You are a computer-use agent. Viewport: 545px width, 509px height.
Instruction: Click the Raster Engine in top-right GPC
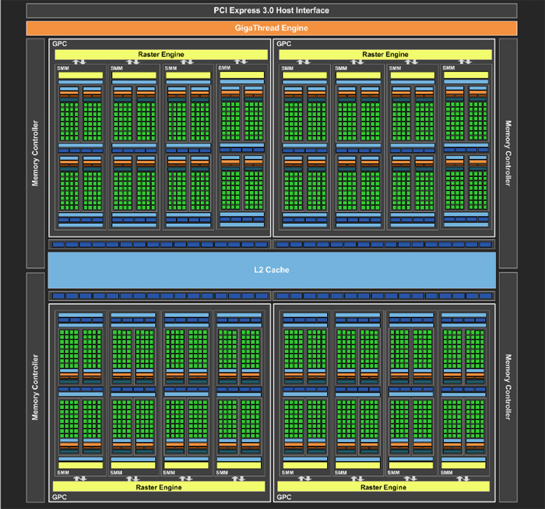coord(385,55)
